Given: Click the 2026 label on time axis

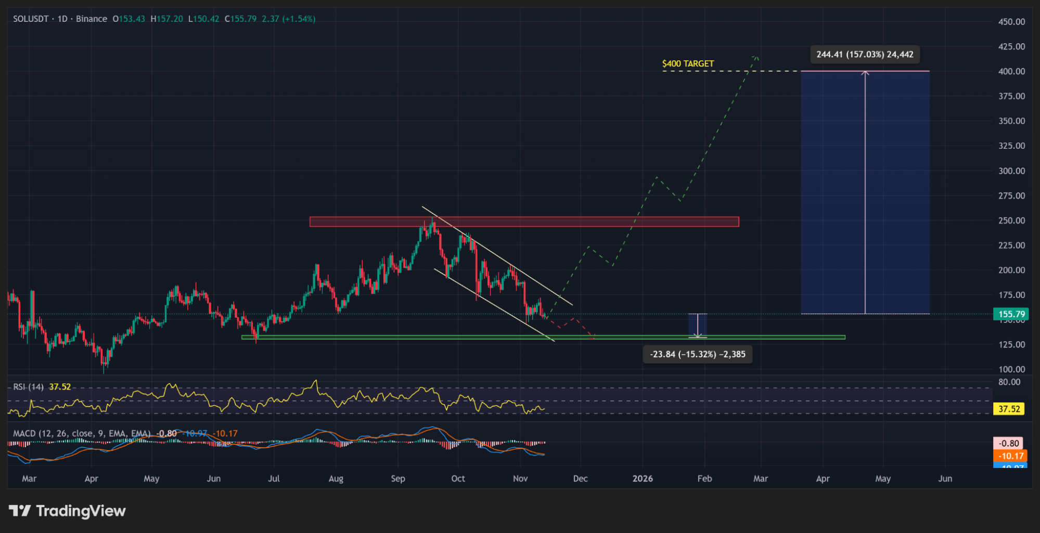Looking at the screenshot, I should pyautogui.click(x=643, y=478).
